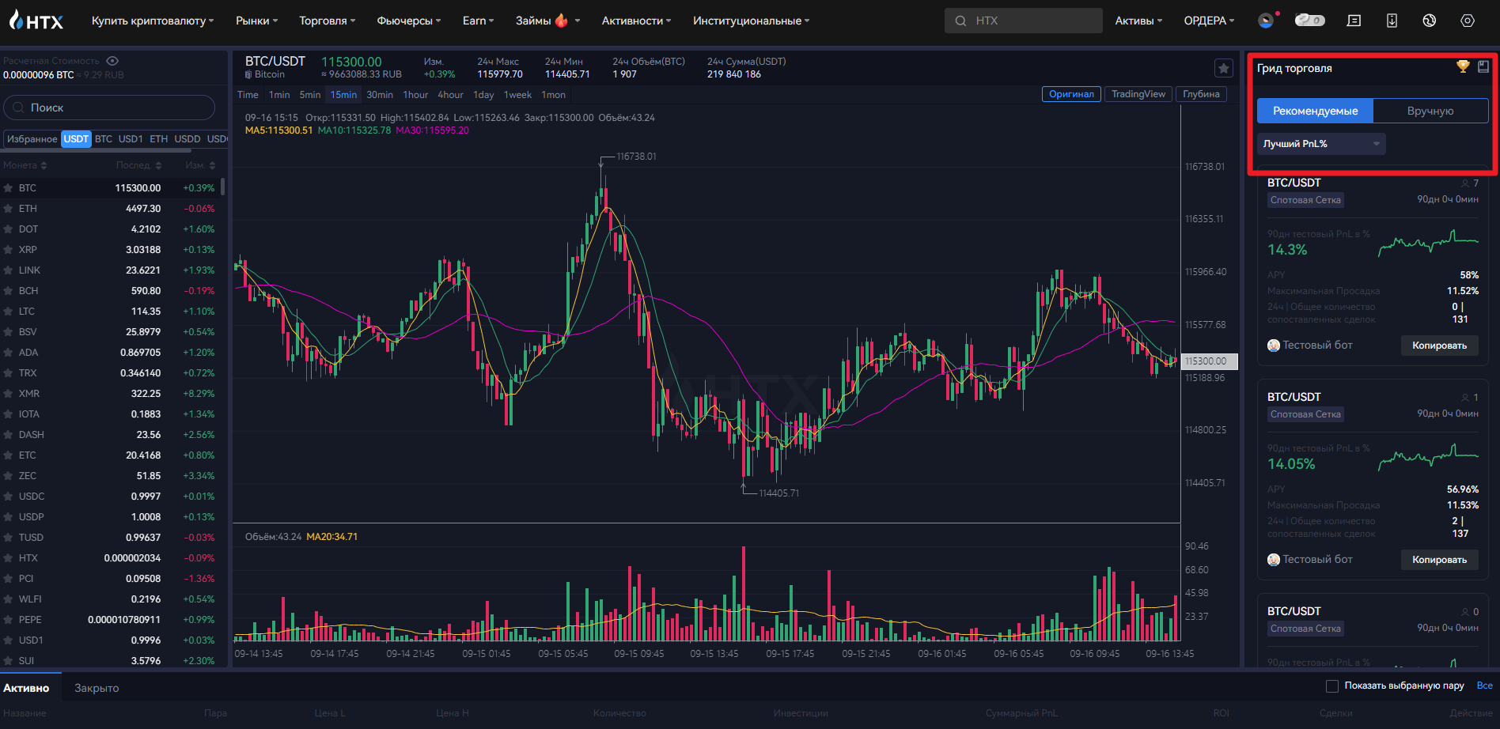Open the hexagon settings icon
The height and width of the screenshot is (729, 1500).
click(1467, 21)
